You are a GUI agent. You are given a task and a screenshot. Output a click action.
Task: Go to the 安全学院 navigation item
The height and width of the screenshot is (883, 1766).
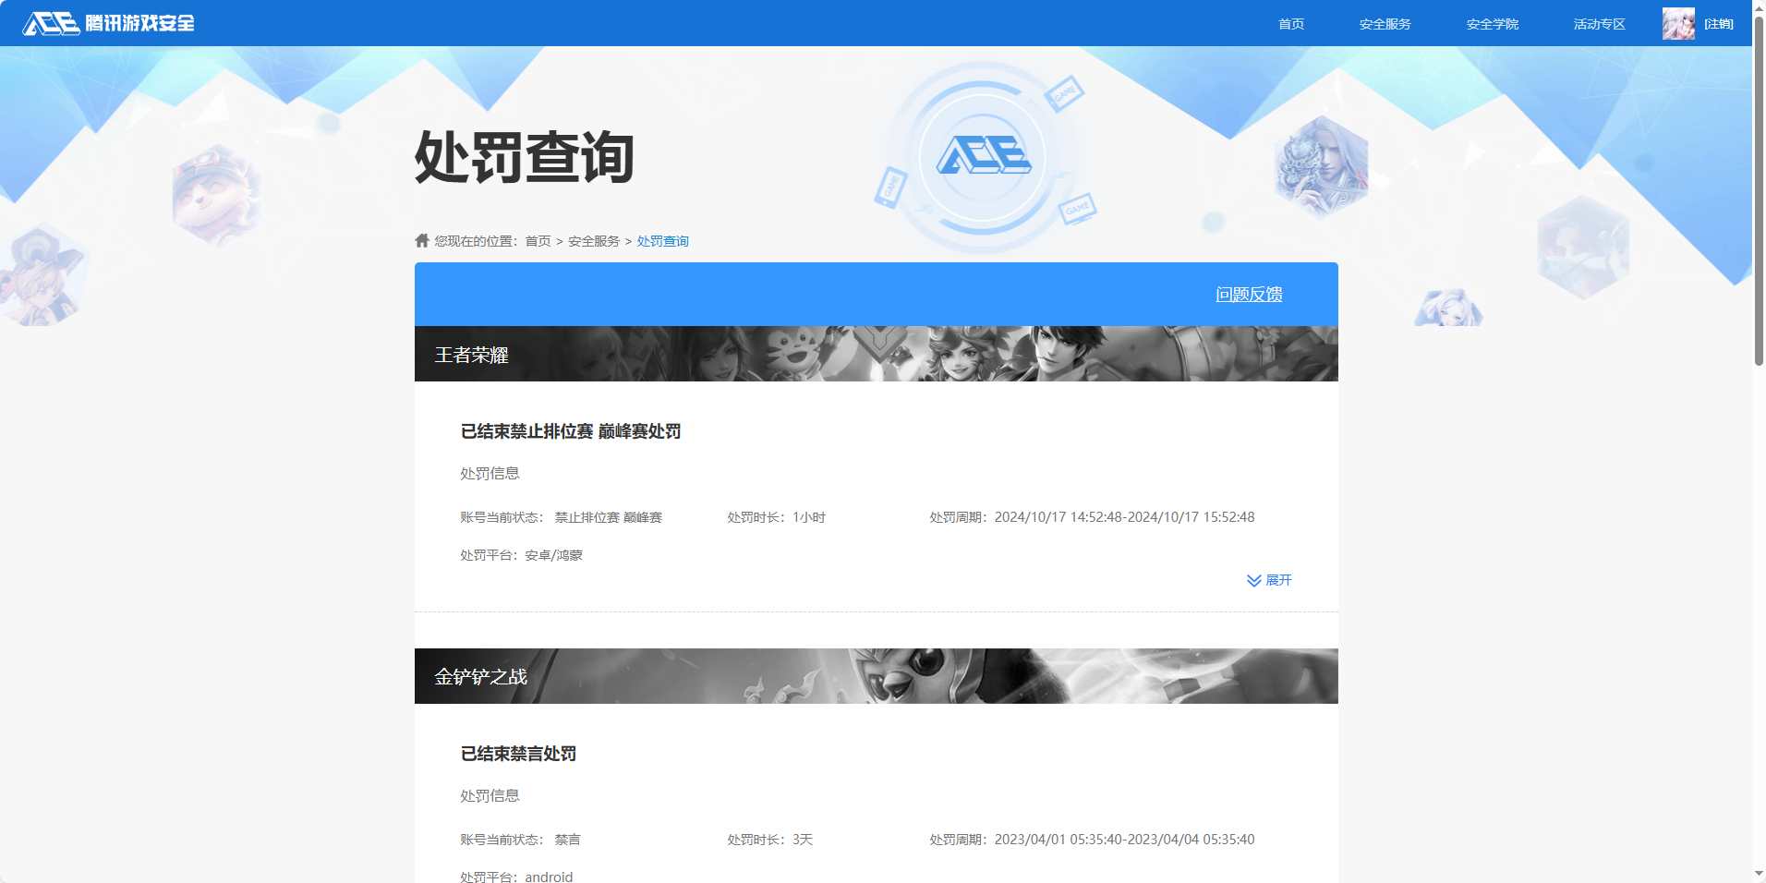pos(1492,24)
